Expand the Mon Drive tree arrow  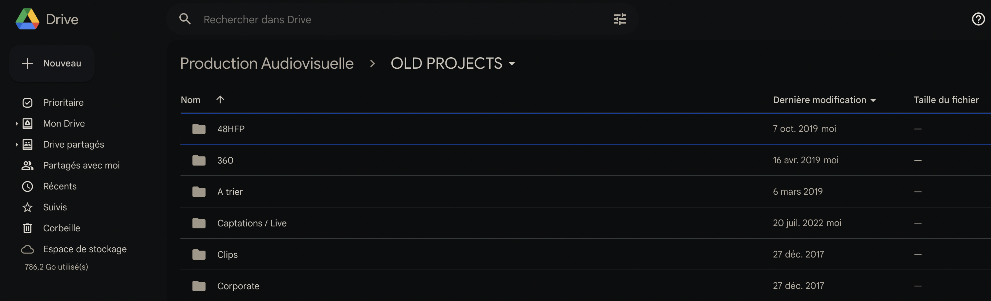point(17,124)
